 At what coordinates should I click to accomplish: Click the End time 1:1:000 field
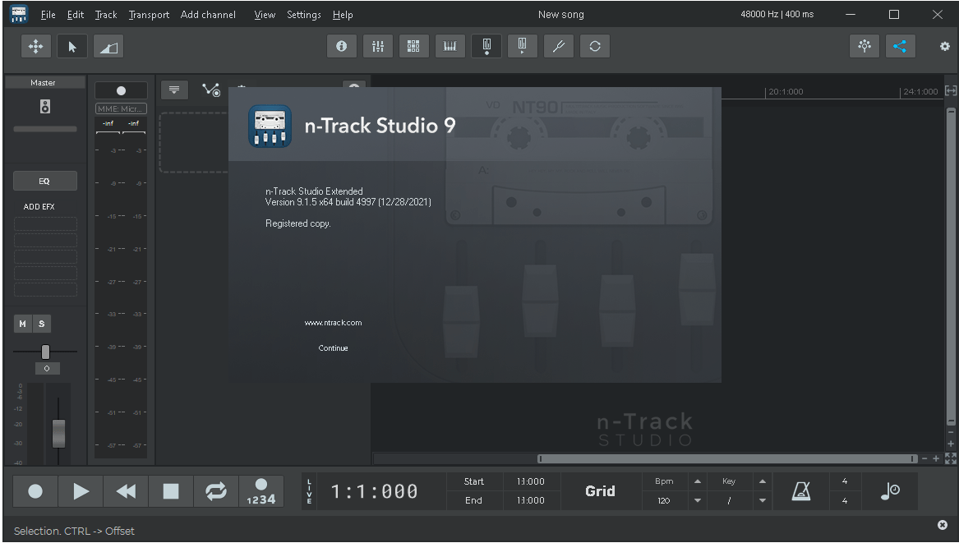pyautogui.click(x=530, y=500)
